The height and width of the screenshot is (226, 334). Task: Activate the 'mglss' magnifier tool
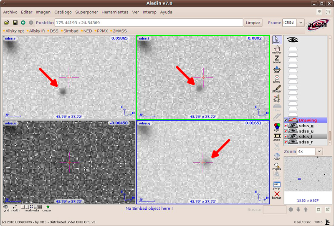coord(277,166)
